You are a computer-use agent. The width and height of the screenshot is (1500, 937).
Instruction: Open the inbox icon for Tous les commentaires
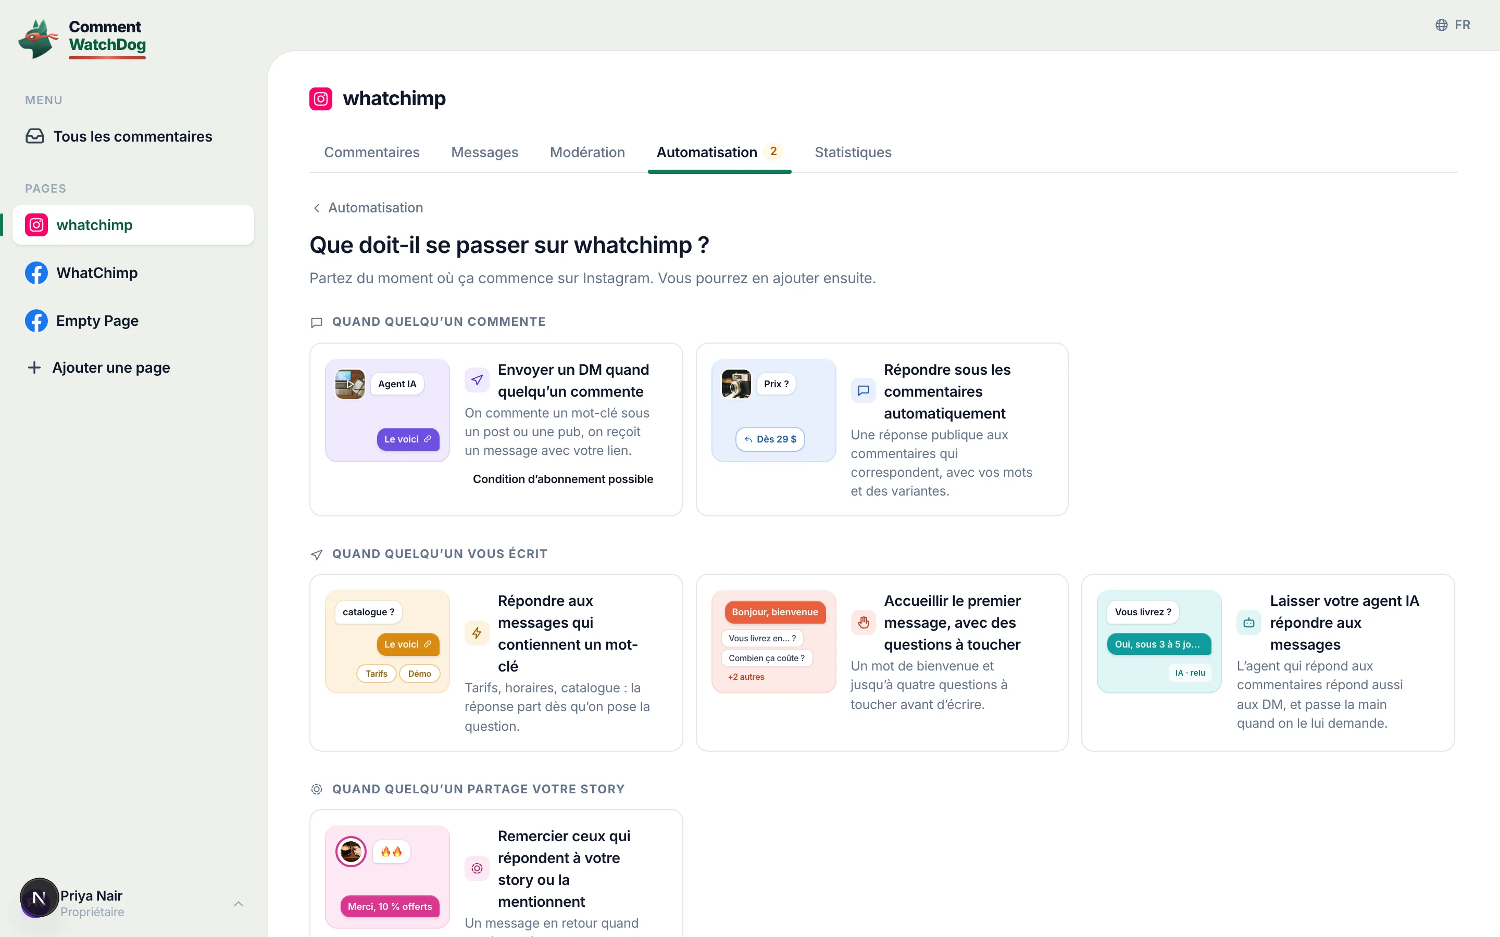coord(35,136)
